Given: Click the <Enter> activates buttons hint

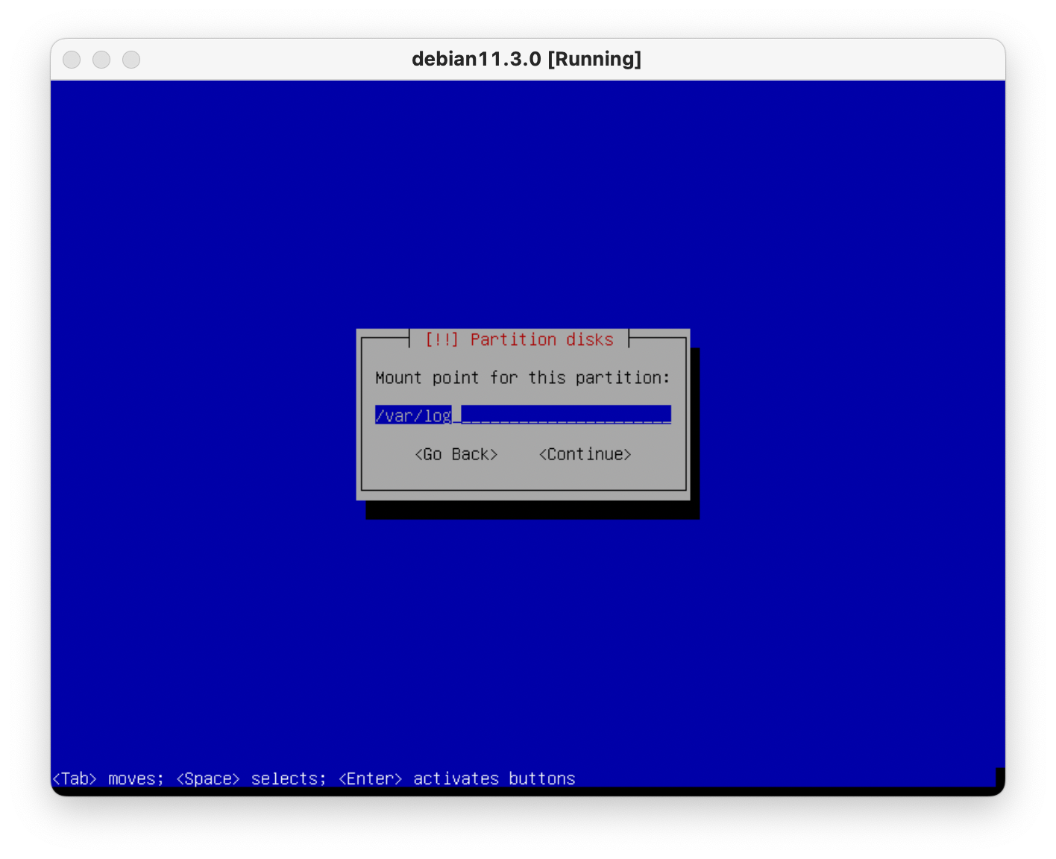Looking at the screenshot, I should [x=456, y=778].
